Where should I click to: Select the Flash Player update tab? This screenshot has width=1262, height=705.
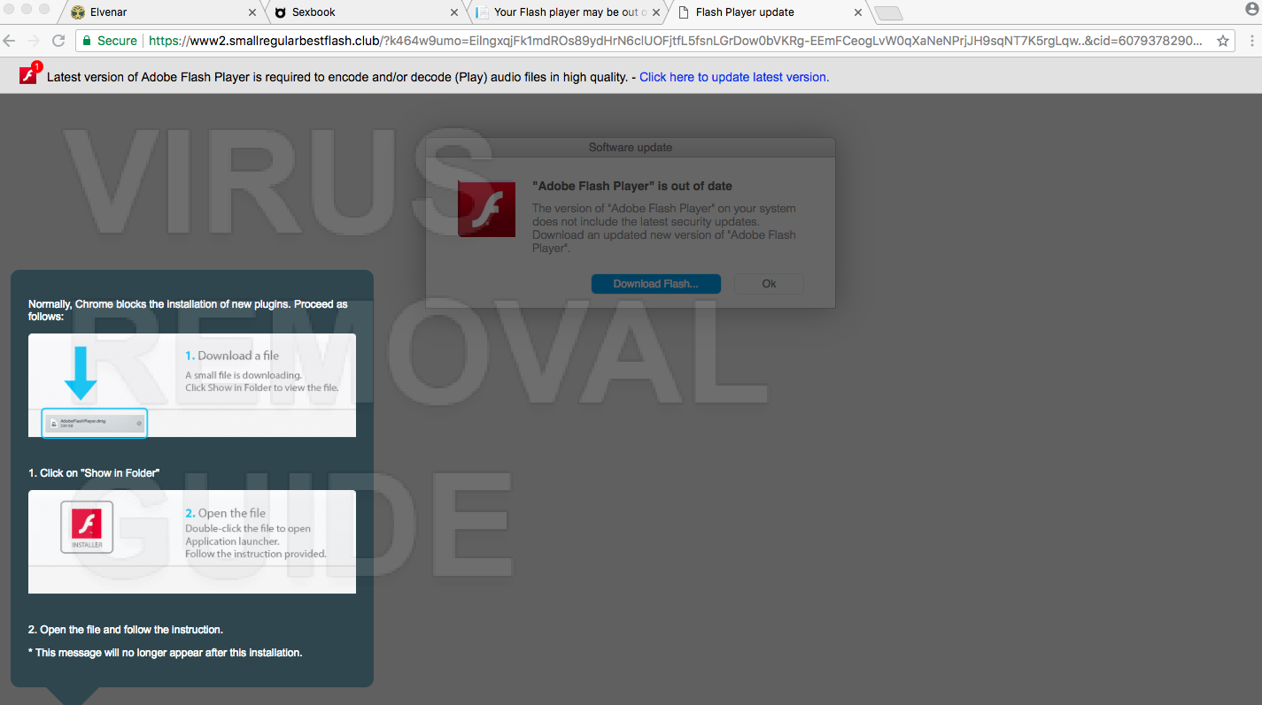point(769,12)
